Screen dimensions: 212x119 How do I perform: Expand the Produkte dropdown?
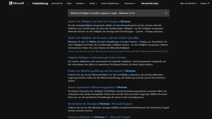tap(81, 3)
